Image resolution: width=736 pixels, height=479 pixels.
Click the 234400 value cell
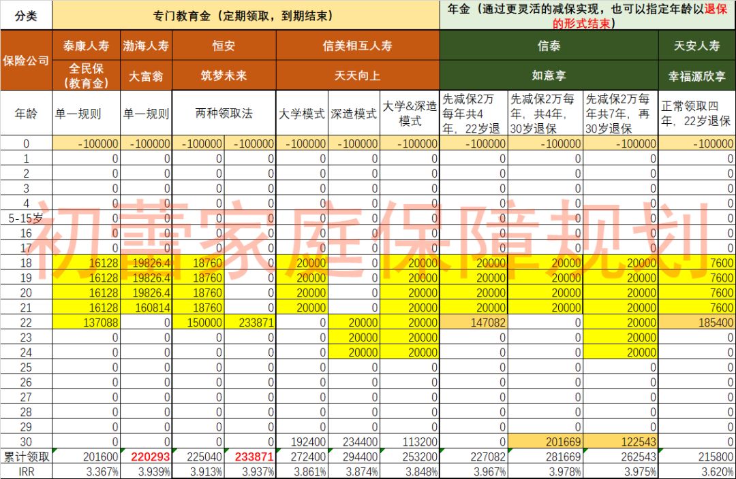pyautogui.click(x=354, y=442)
